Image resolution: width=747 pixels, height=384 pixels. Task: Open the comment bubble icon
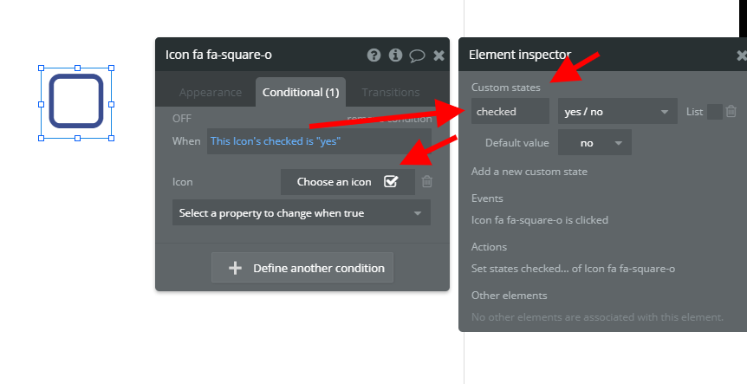[417, 55]
